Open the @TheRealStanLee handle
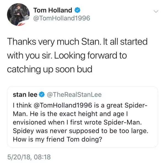165x165 pixels. (x=74, y=95)
